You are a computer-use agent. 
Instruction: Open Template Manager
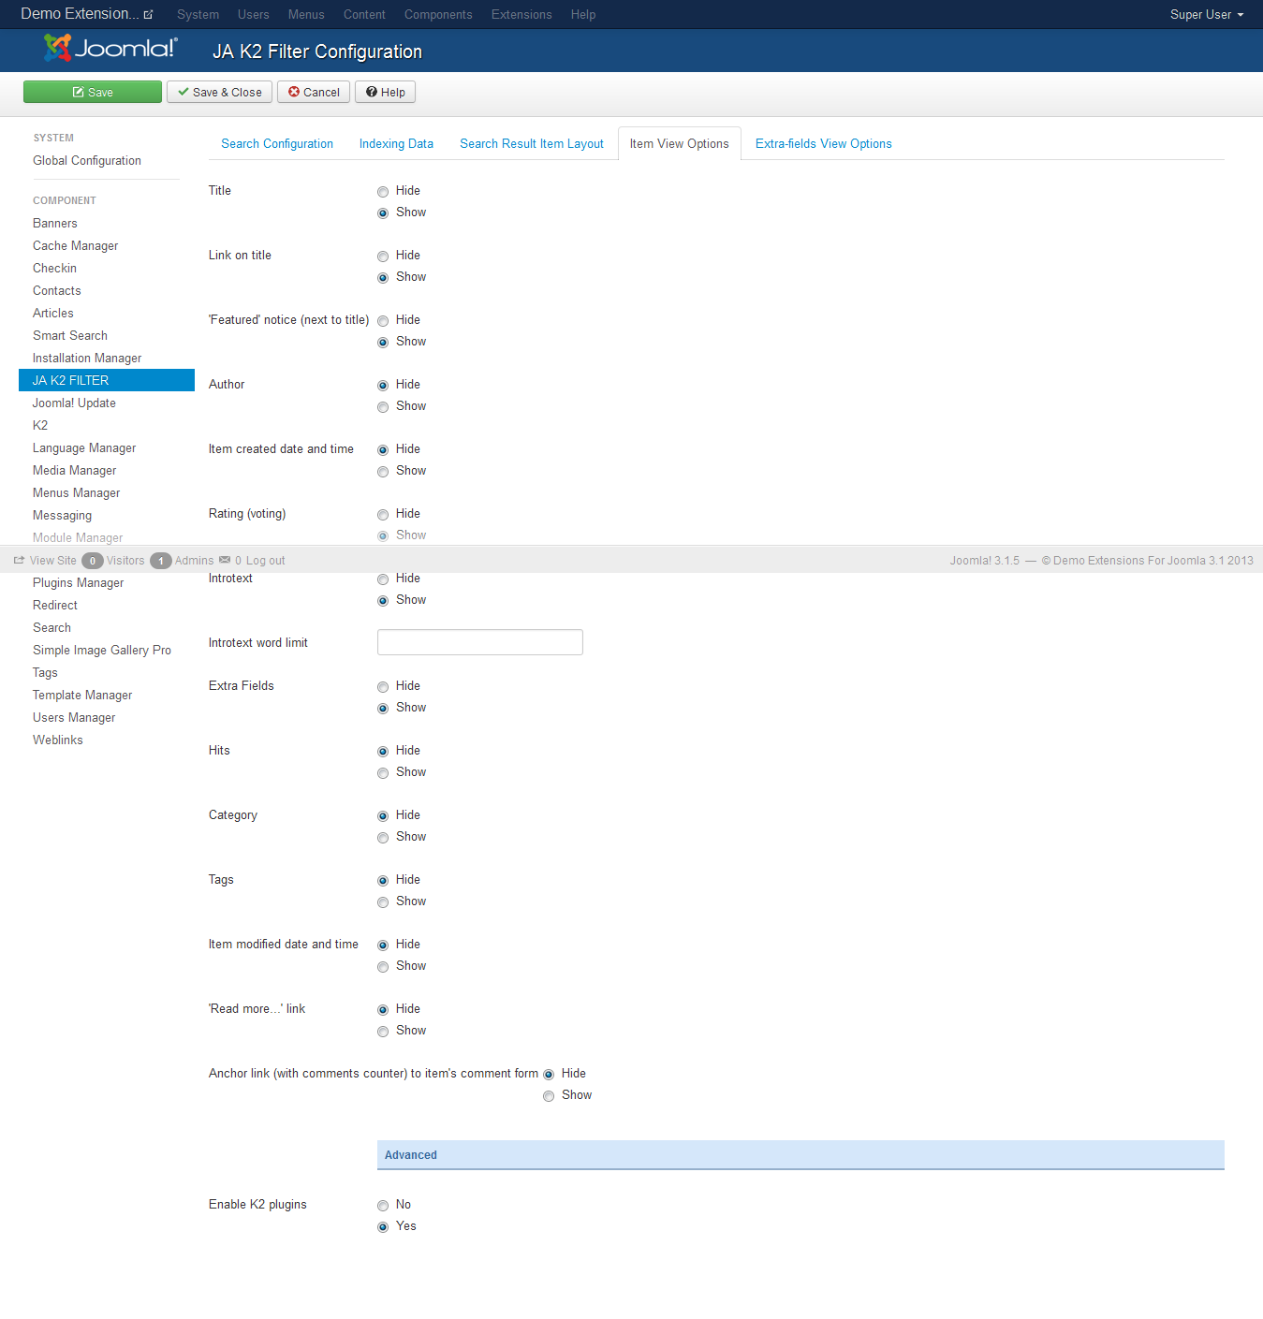tap(82, 696)
